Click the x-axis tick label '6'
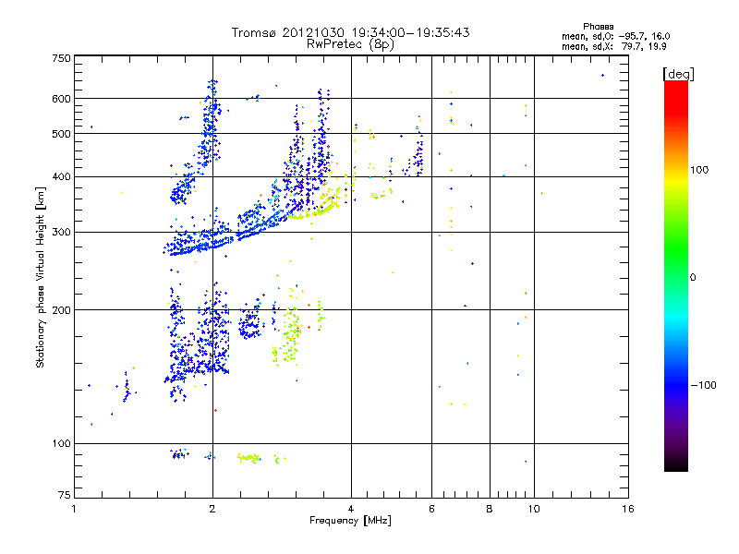This screenshot has width=739, height=554. (x=431, y=509)
